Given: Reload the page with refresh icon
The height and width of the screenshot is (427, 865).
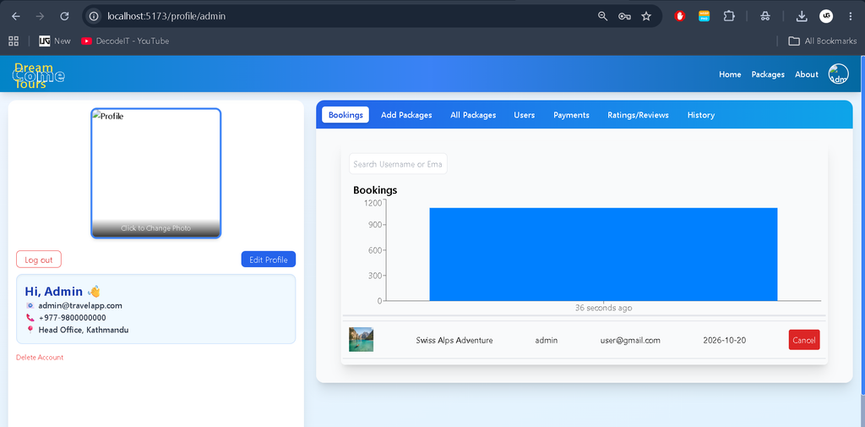Looking at the screenshot, I should [x=64, y=17].
